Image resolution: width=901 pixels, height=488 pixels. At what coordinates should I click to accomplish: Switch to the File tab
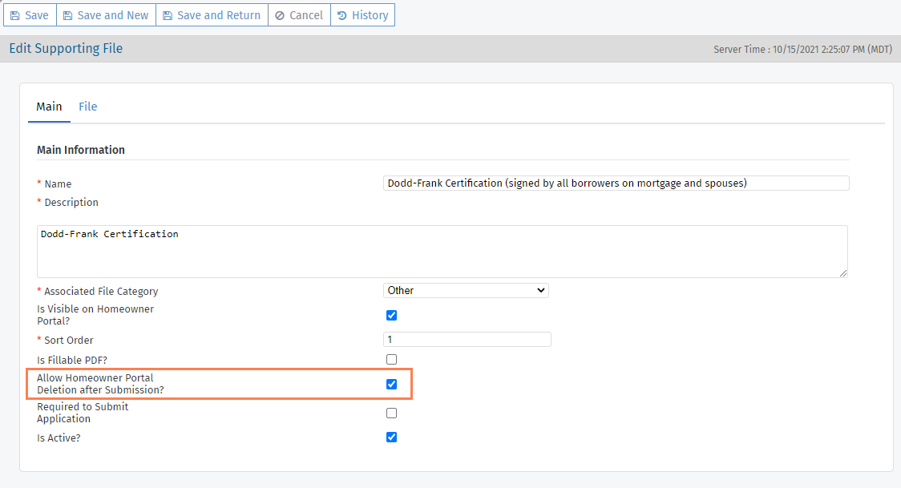coord(87,107)
